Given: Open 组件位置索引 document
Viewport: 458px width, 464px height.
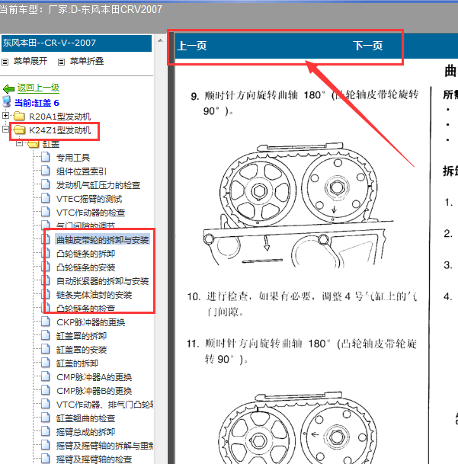Looking at the screenshot, I should click(x=82, y=171).
